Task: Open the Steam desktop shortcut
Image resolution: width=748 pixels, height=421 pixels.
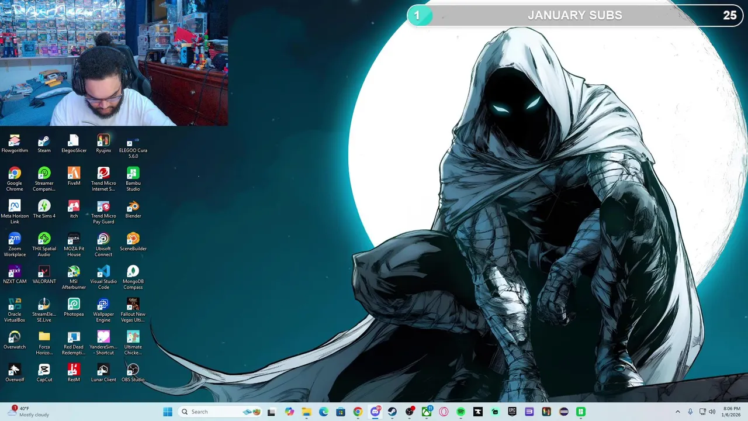Action: (44, 144)
